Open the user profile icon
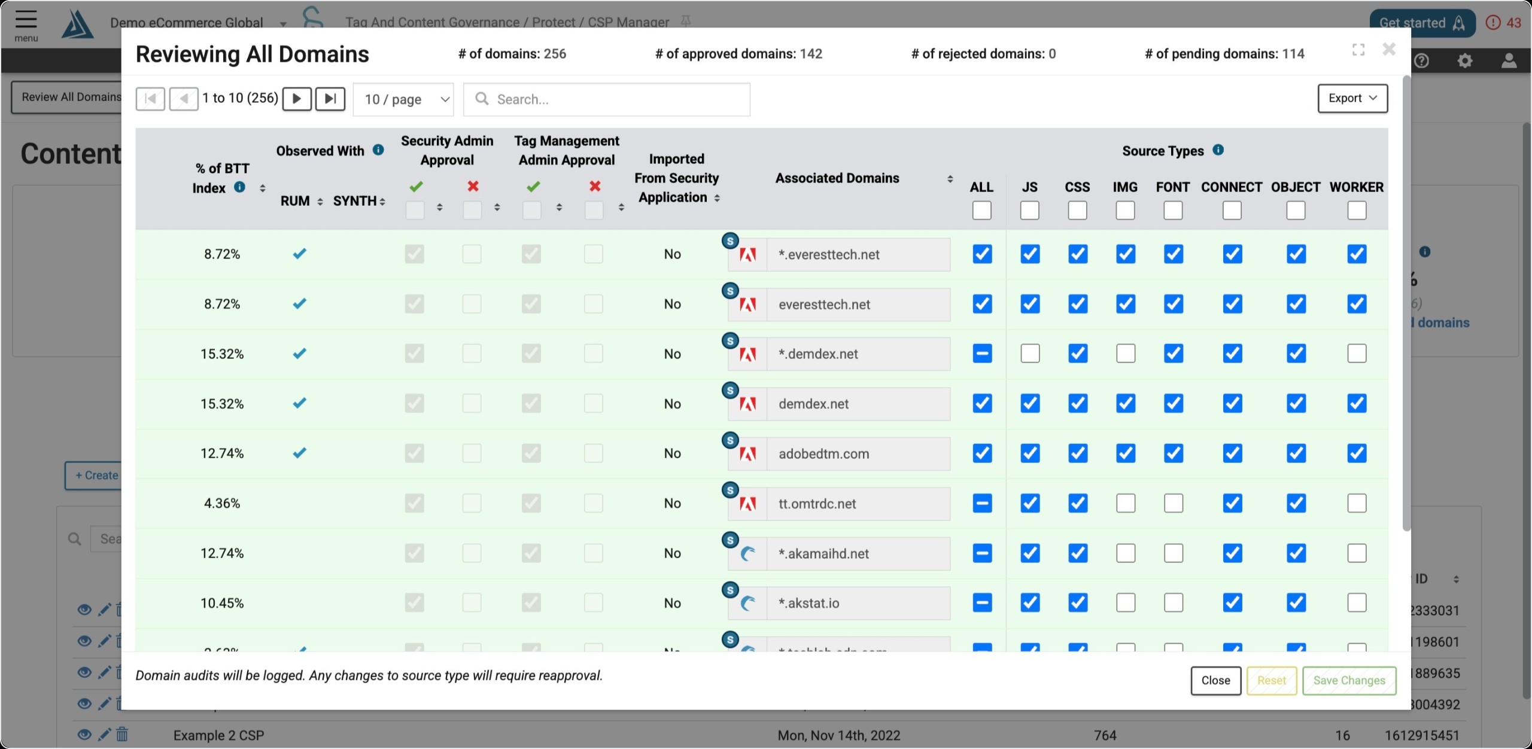The width and height of the screenshot is (1532, 749). [1509, 60]
